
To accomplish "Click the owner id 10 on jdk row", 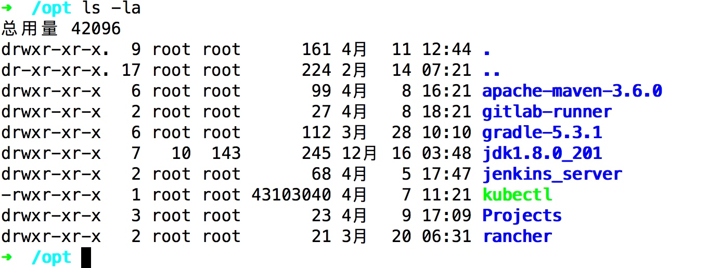I will [x=181, y=153].
